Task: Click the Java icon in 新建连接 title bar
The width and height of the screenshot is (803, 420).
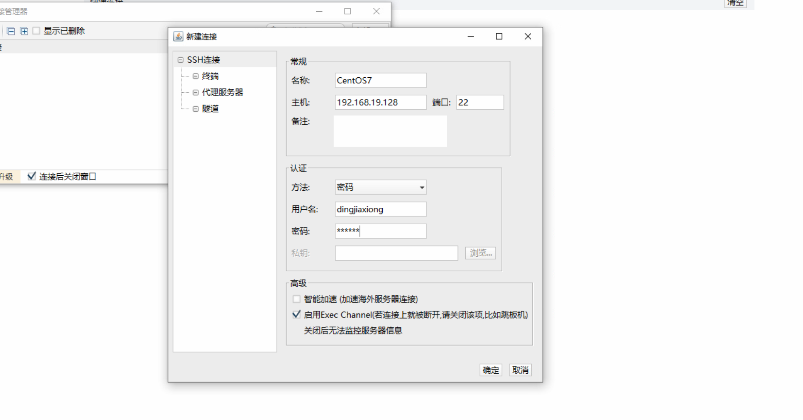Action: pos(178,37)
